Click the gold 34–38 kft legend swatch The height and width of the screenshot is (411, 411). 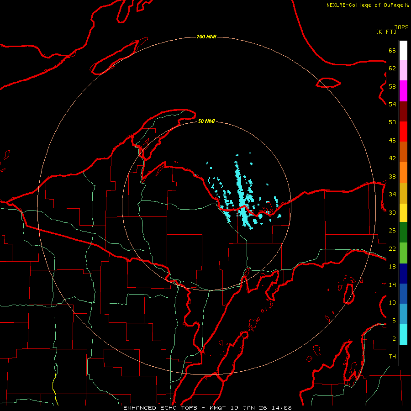[403, 194]
